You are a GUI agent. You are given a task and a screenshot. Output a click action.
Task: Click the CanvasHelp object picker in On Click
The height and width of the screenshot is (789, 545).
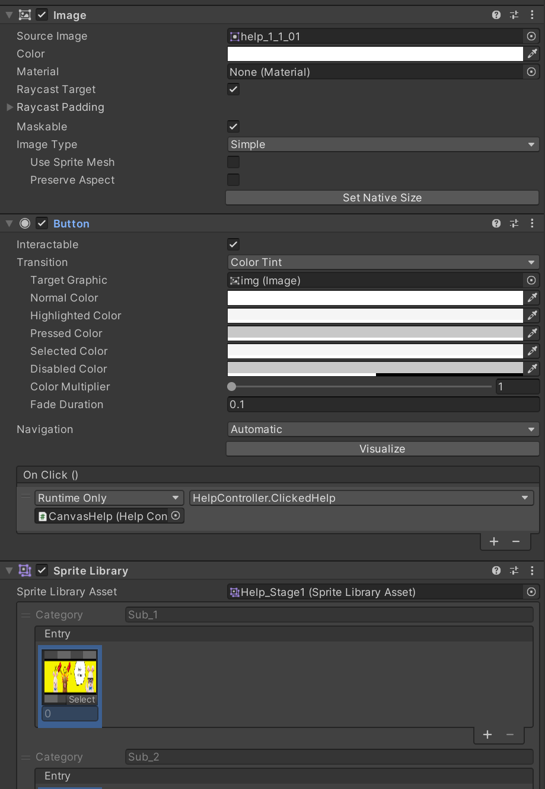[175, 515]
